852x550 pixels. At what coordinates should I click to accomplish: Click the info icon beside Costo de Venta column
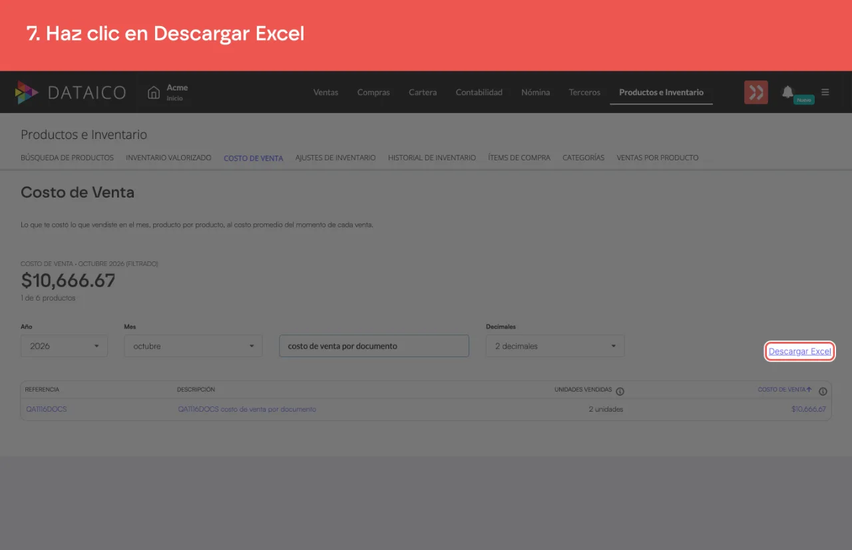[823, 391]
